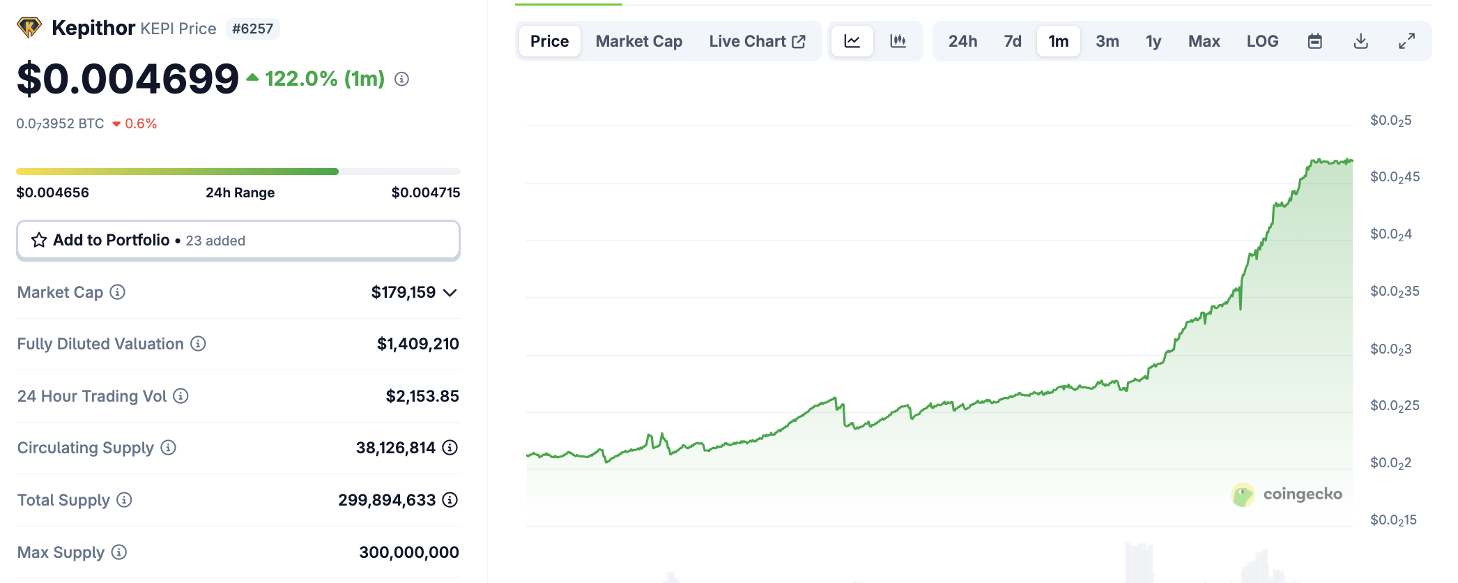Image resolution: width=1458 pixels, height=583 pixels.
Task: Expand the Market Cap chevron dropdown
Action: (x=450, y=293)
